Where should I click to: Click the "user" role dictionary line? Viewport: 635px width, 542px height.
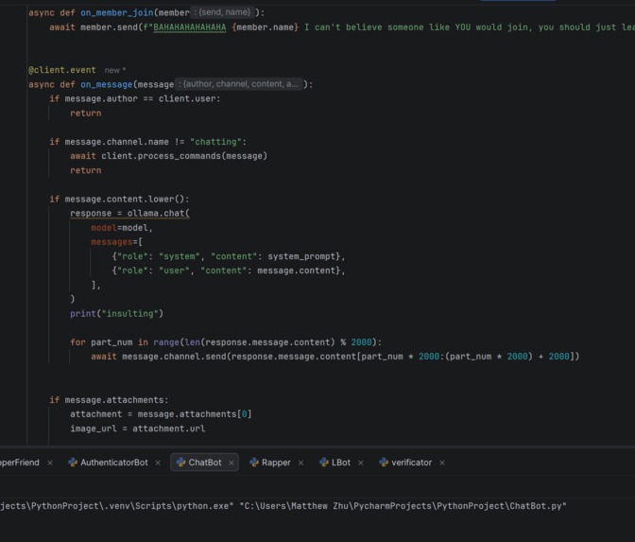click(229, 271)
